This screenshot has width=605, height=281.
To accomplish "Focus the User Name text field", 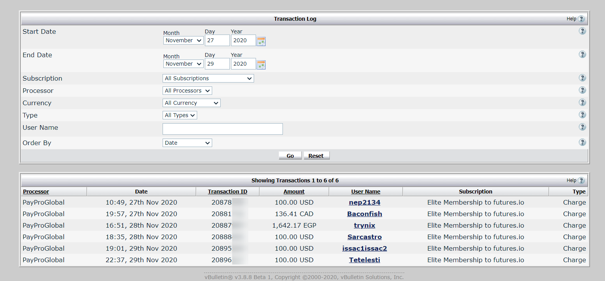I will 223,129.
